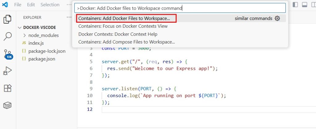Open the Explorer view in activity bar
This screenshot has height=129, width=316.
click(7, 20)
